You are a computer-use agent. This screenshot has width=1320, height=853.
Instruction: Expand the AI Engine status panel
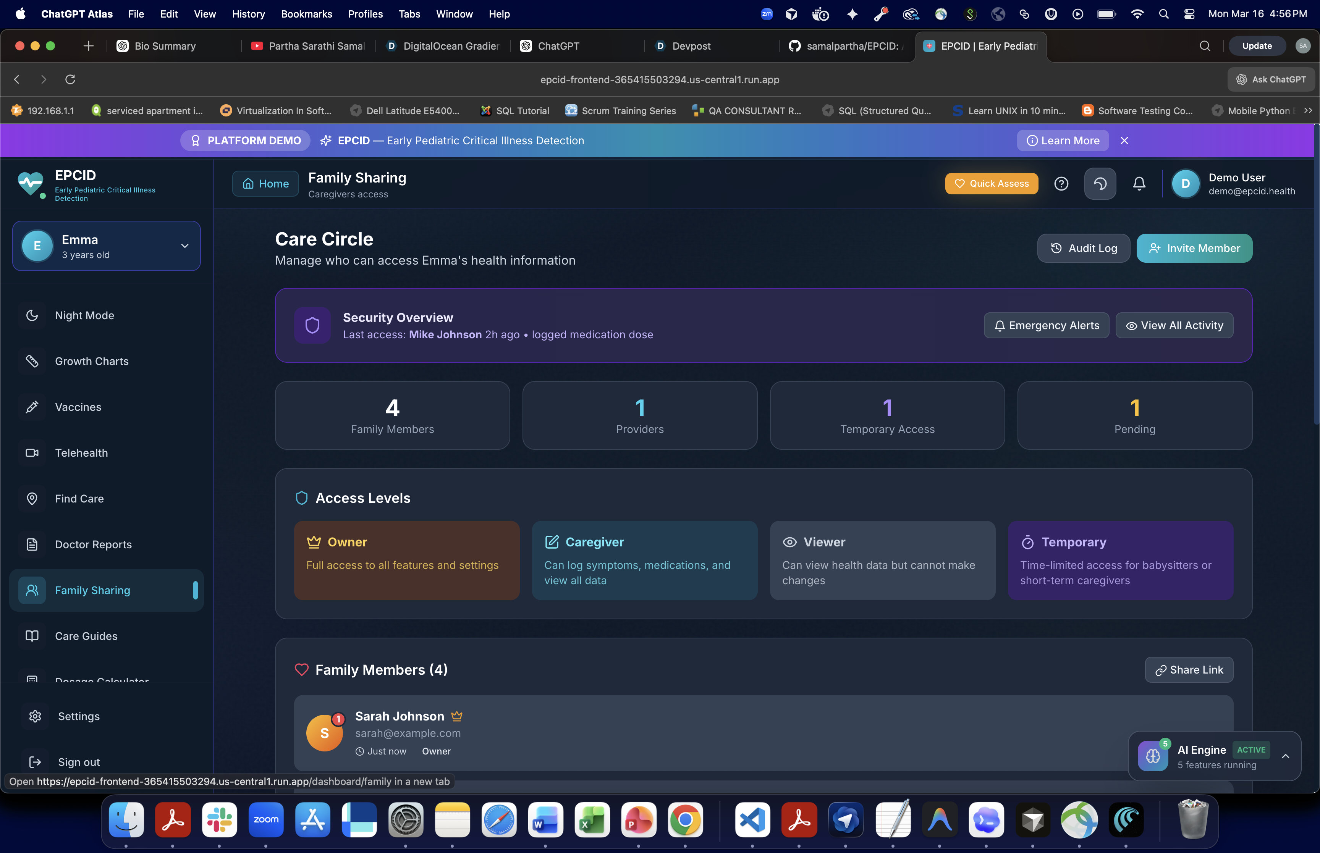(x=1285, y=756)
